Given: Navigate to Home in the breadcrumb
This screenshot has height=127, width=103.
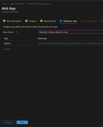Looking at the screenshot, I should [x=4, y=4].
